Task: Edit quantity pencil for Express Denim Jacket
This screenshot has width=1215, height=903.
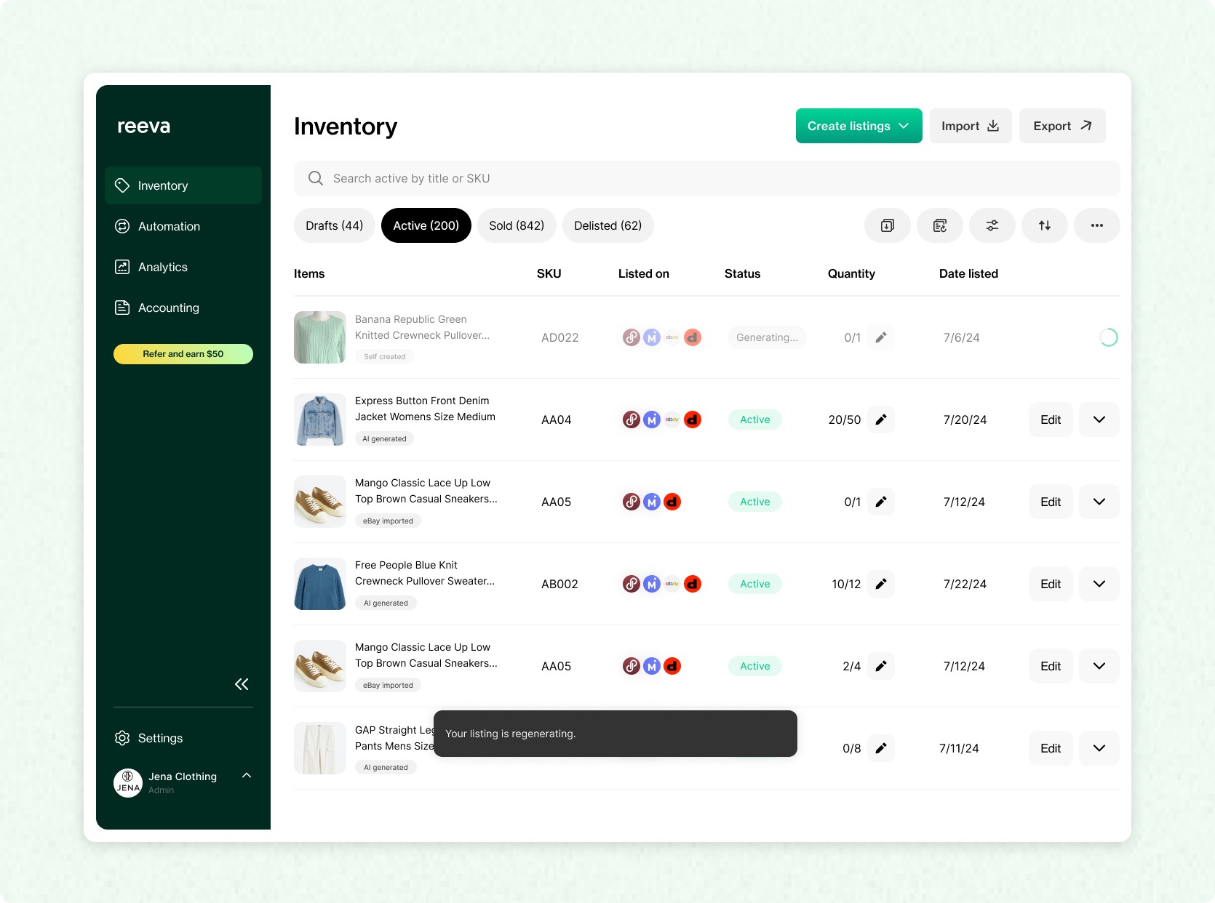Action: (x=881, y=420)
